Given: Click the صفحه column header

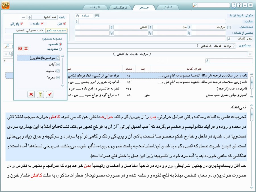Looking at the screenshot, I should pos(129,69).
